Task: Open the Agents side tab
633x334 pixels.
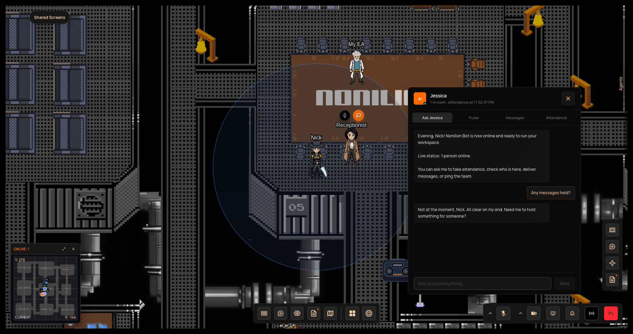Action: pos(621,84)
